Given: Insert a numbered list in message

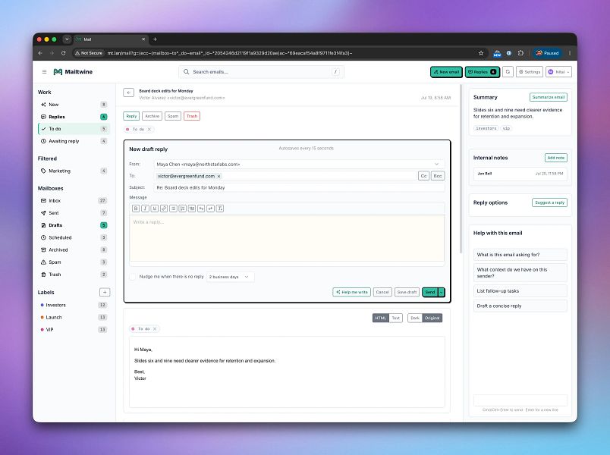Looking at the screenshot, I should 182,209.
